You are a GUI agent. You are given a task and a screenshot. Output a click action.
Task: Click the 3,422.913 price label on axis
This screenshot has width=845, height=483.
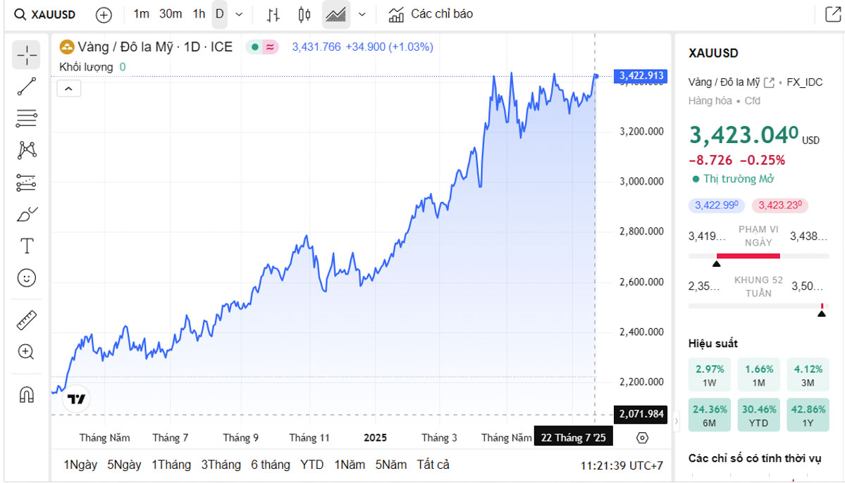click(640, 76)
